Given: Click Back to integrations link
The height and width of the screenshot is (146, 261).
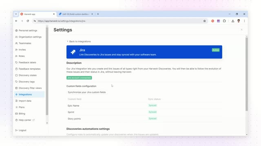Looking at the screenshot, I should point(79,41).
